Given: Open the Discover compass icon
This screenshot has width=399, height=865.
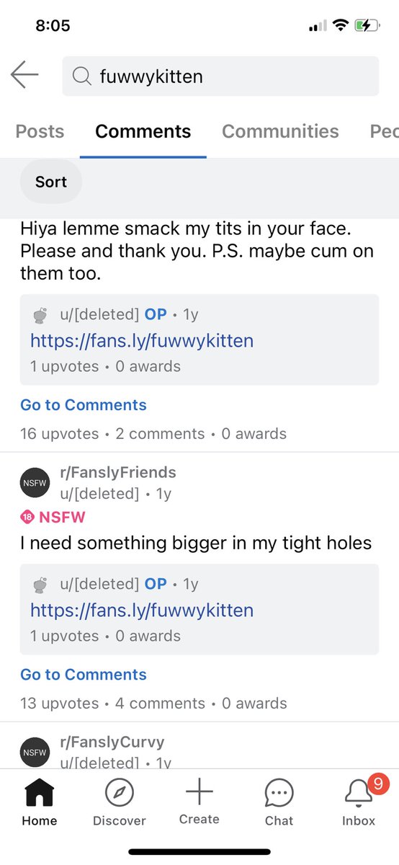Looking at the screenshot, I should click(x=119, y=793).
